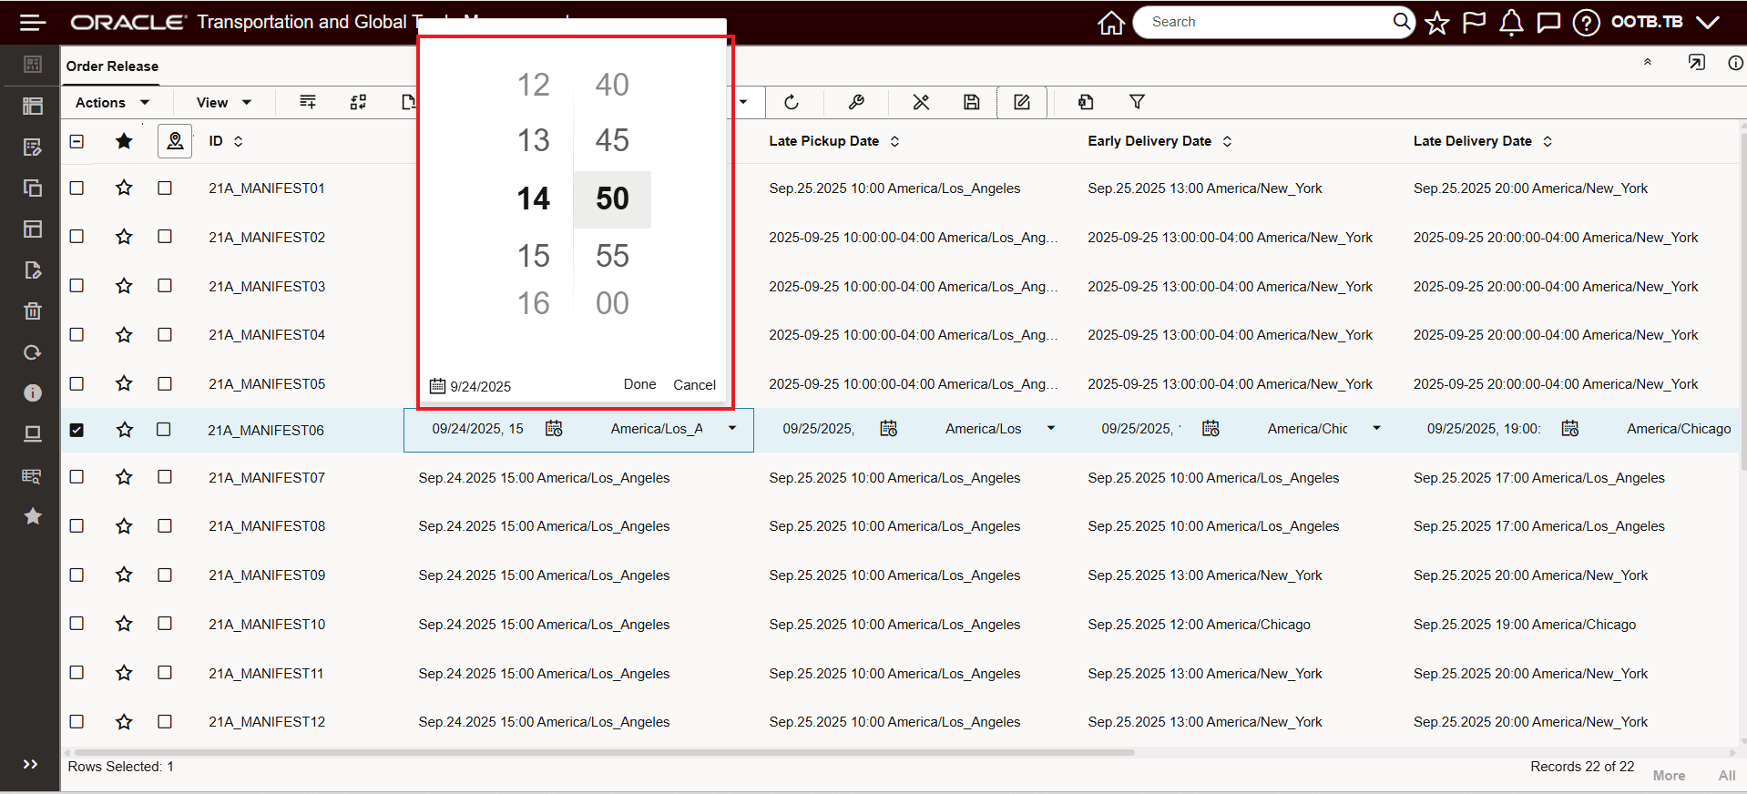
Task: Click the crossed tools icon
Action: coord(921,102)
